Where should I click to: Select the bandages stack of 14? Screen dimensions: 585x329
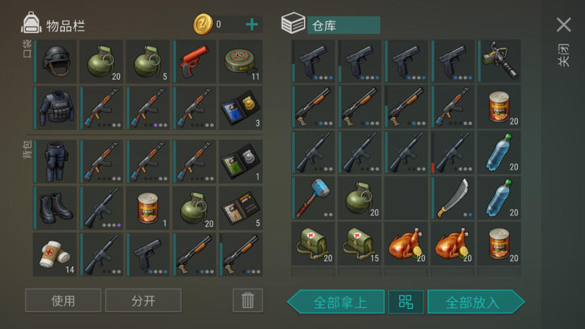[x=55, y=255]
